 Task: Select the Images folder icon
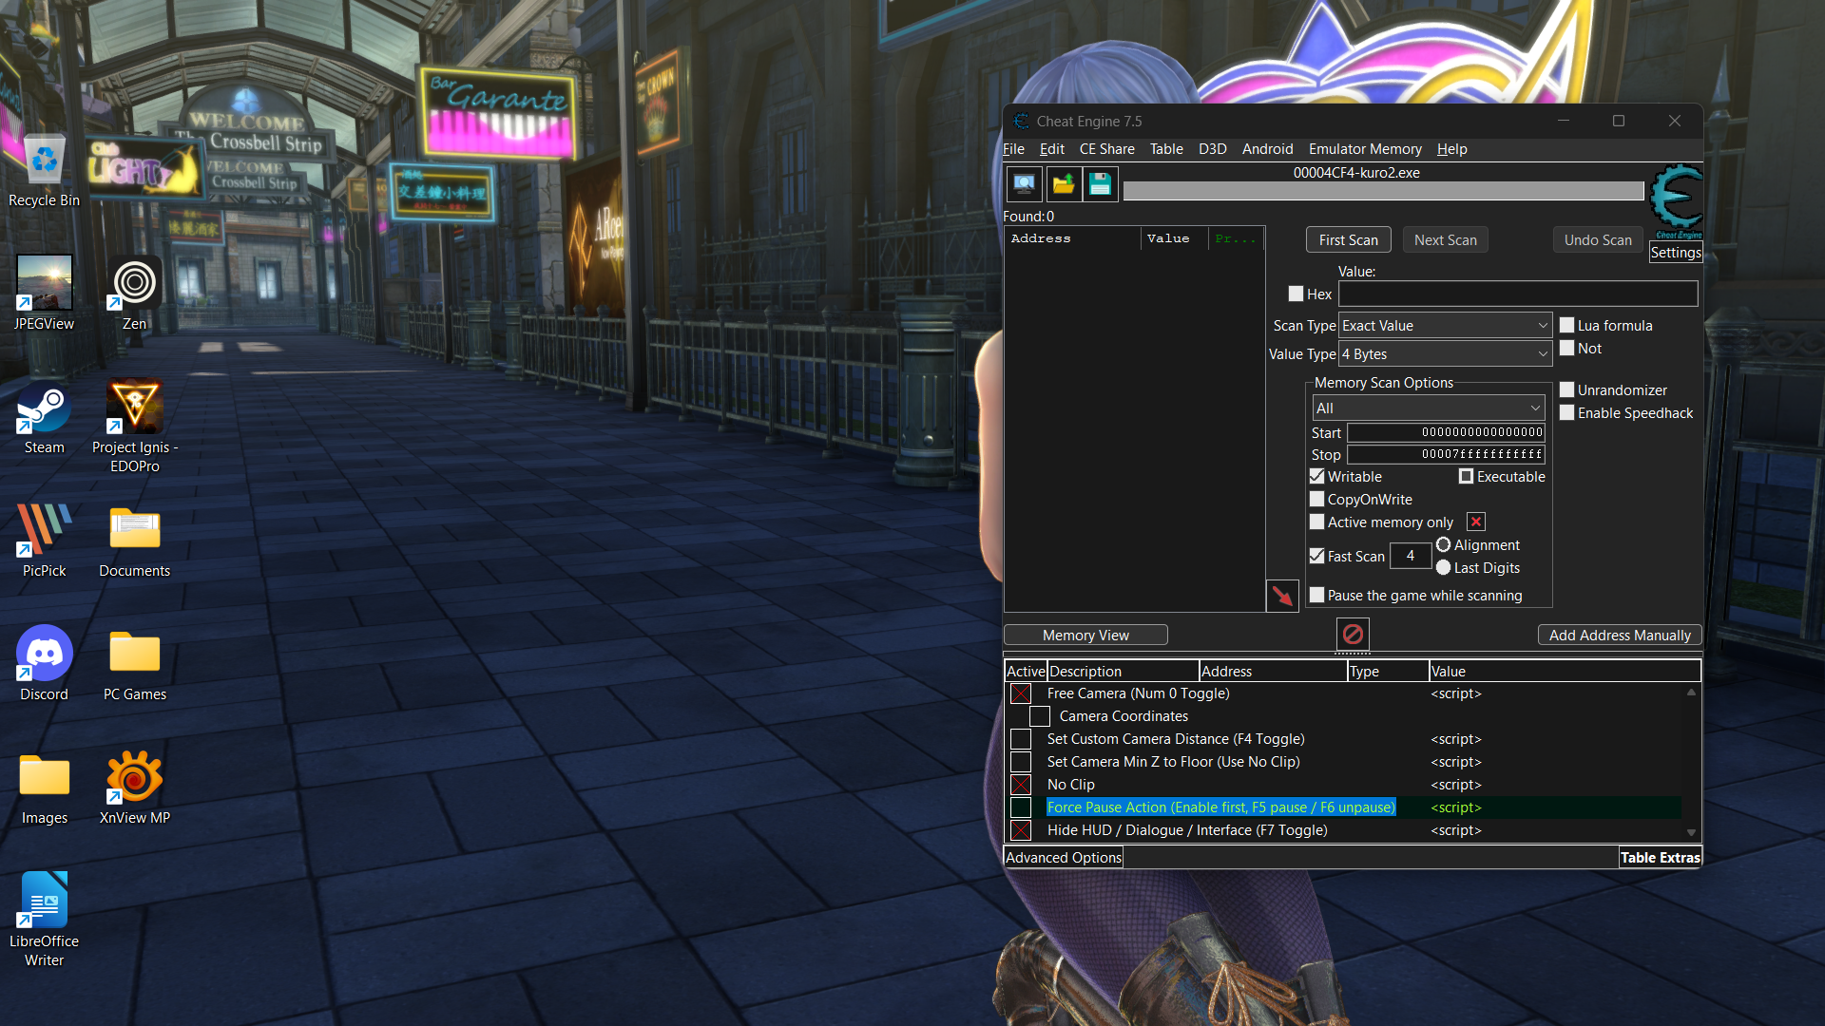(x=44, y=788)
